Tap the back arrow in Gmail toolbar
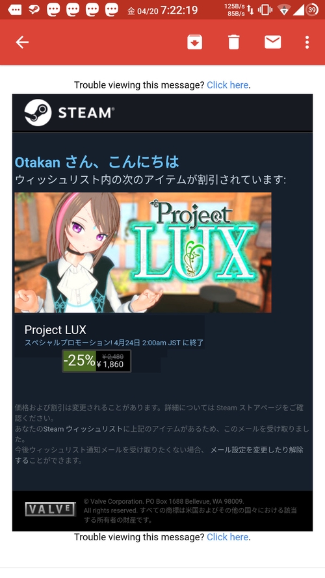325x578 pixels. (x=22, y=42)
